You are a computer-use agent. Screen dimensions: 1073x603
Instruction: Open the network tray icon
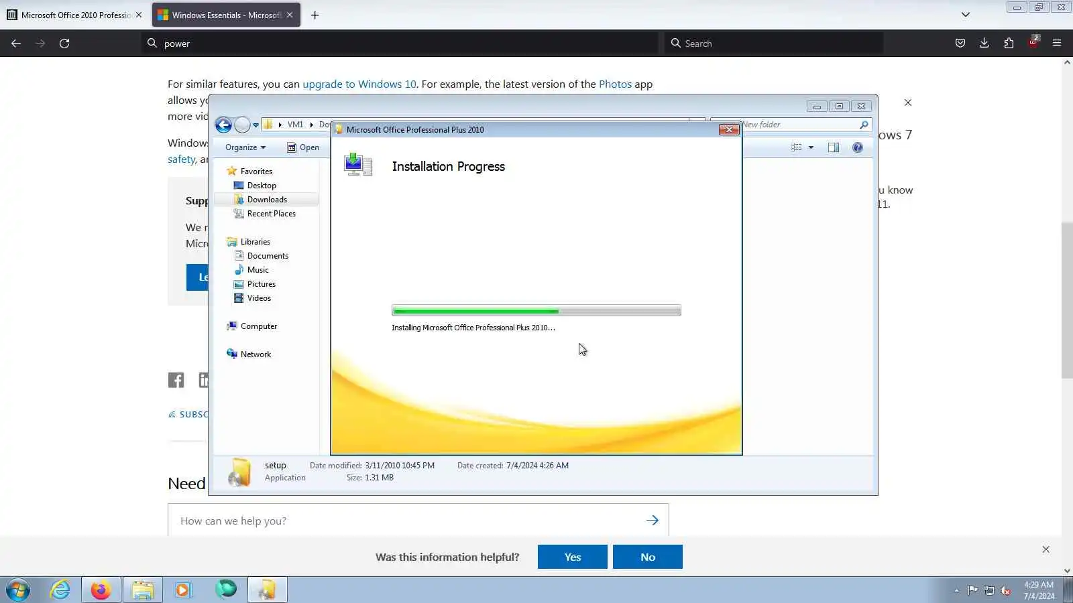coord(989,590)
